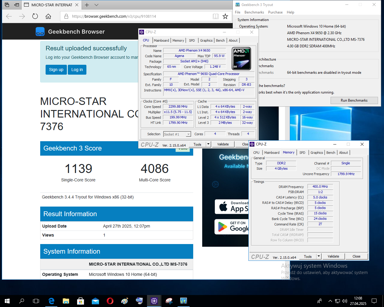This screenshot has width=384, height=307.
Task: Switch to Memory tab in upper CPU-Z
Action: point(178,40)
